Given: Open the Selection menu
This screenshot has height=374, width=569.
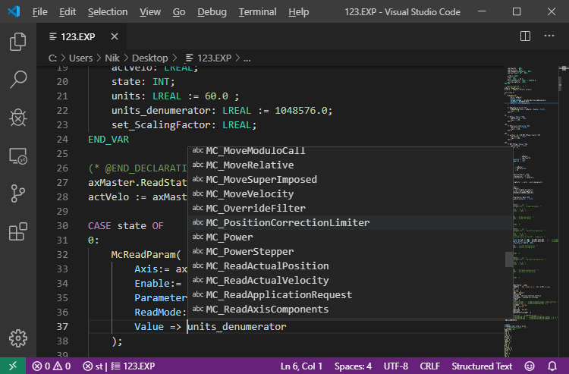Looking at the screenshot, I should [x=108, y=12].
